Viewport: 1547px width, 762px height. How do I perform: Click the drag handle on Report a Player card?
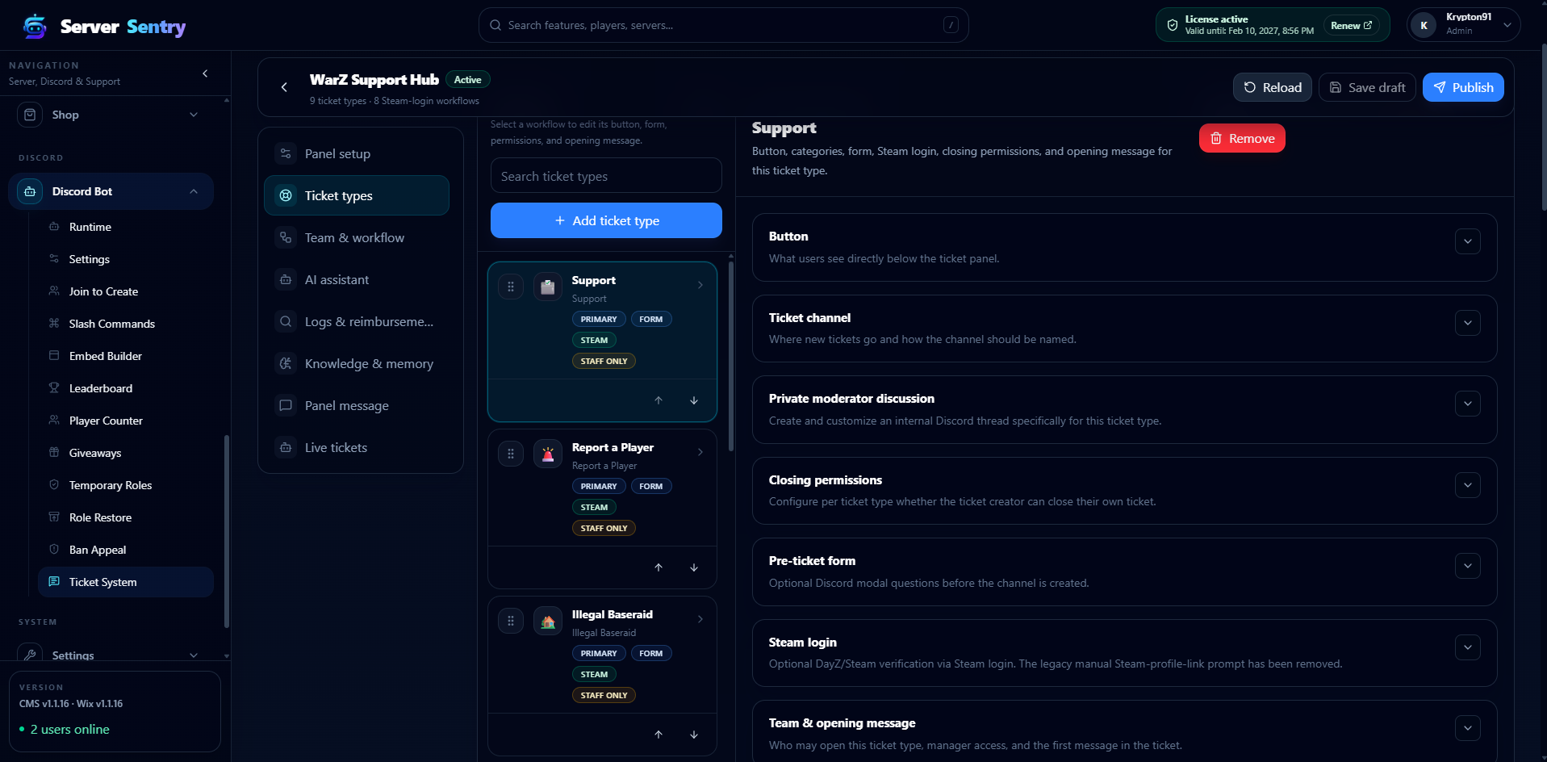click(511, 454)
